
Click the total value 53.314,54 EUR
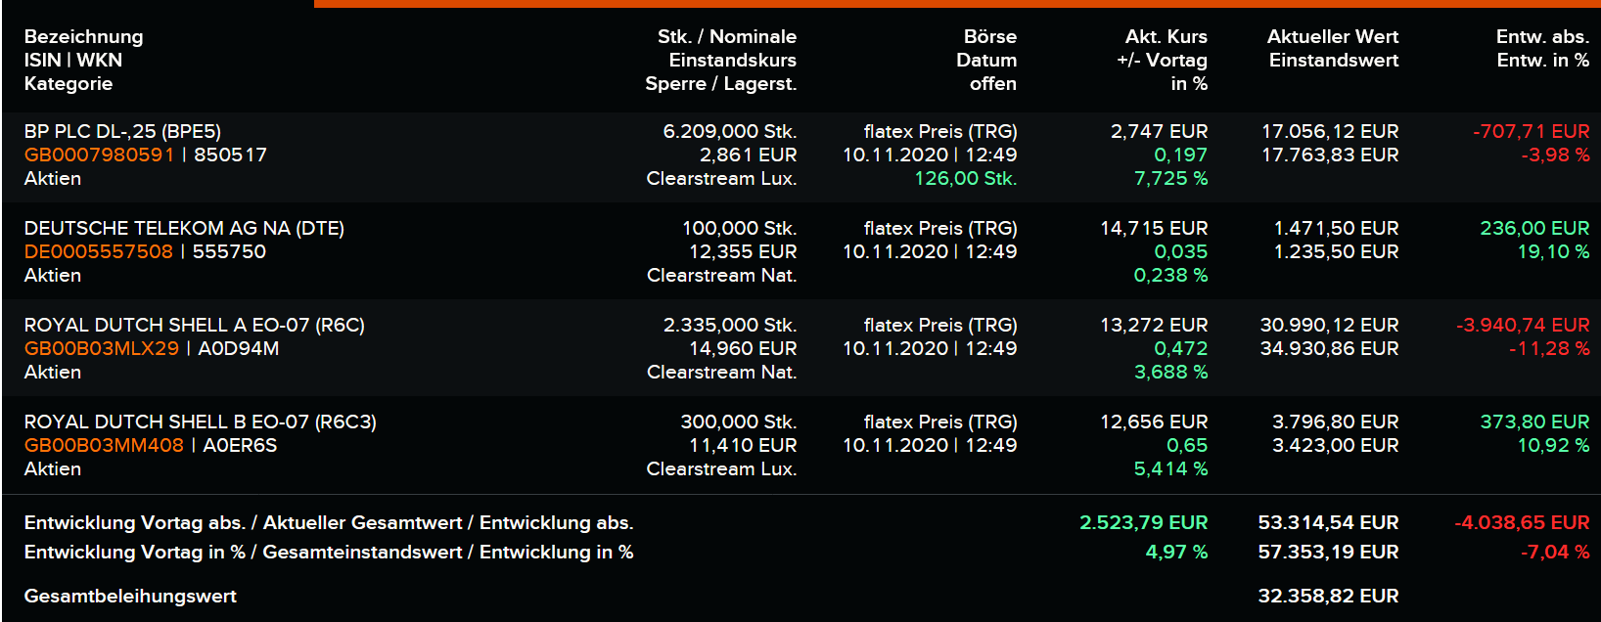coord(1328,522)
